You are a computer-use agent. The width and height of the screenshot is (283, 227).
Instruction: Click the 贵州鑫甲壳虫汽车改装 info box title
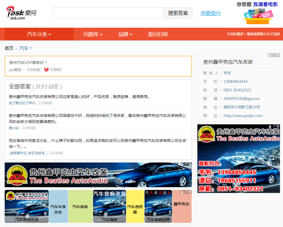click(228, 62)
